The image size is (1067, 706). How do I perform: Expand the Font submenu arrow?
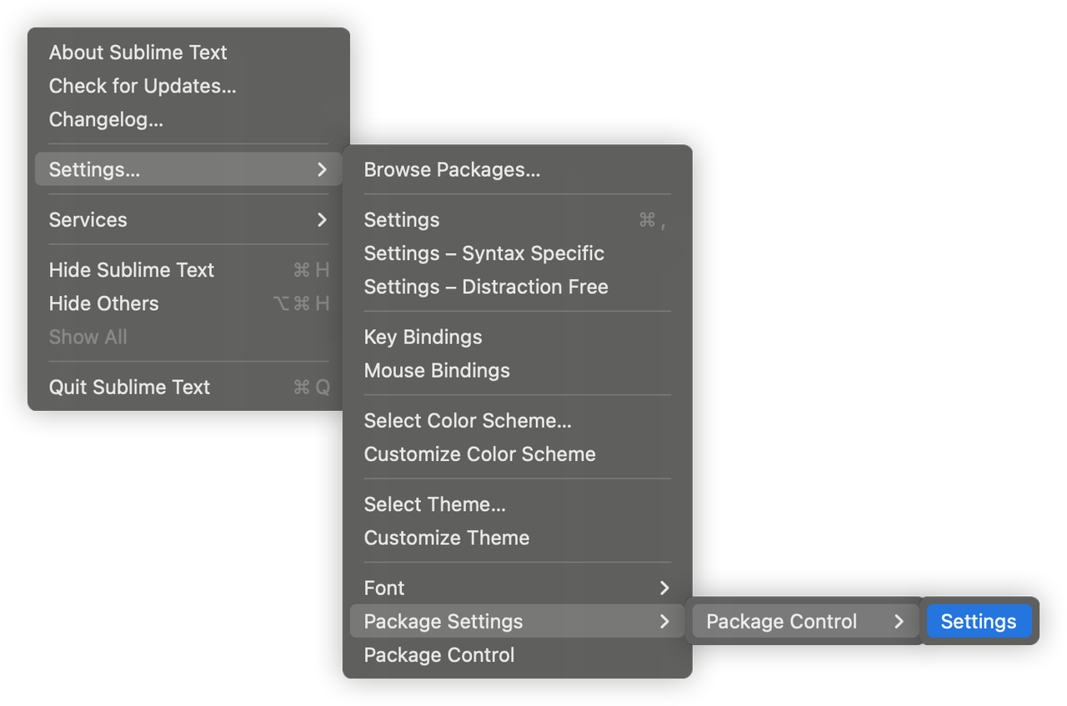(x=664, y=588)
